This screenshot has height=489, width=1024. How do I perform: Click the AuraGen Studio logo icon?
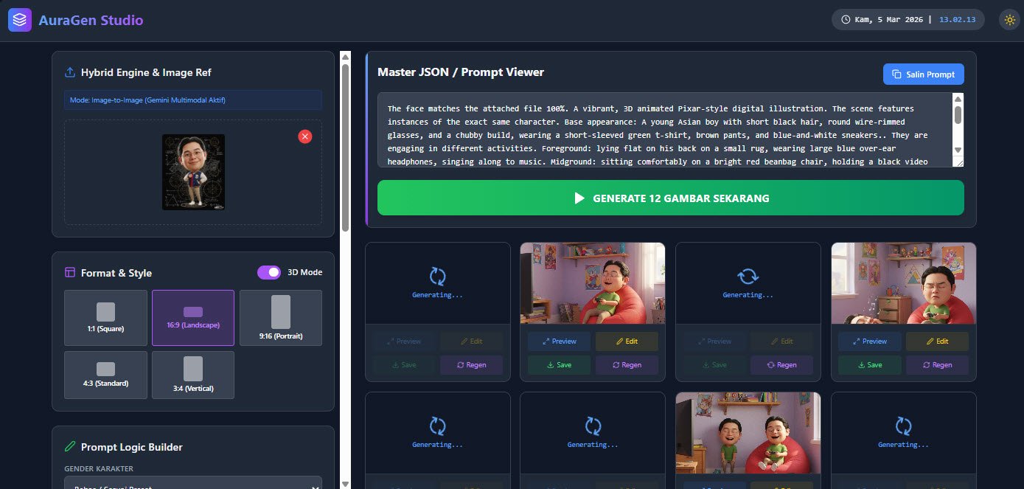(x=20, y=20)
